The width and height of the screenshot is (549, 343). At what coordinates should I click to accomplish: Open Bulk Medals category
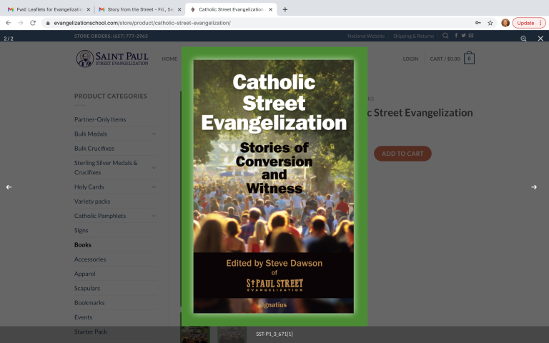pos(91,134)
